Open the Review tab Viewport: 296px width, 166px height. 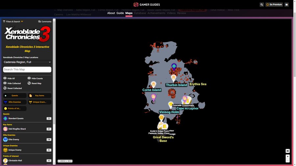coord(182,13)
